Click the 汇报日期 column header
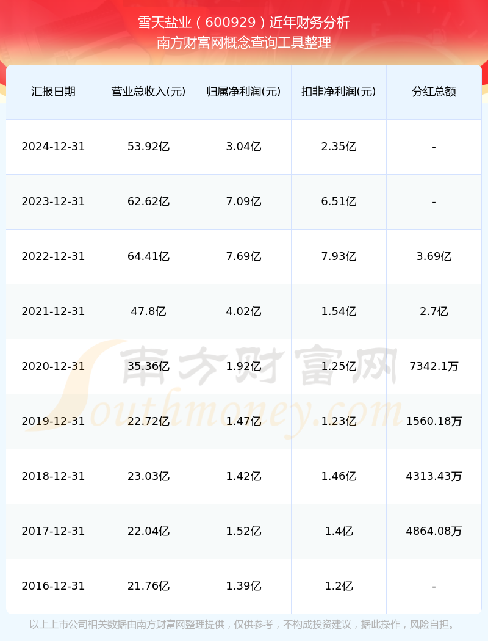488x641 pixels. [54, 92]
